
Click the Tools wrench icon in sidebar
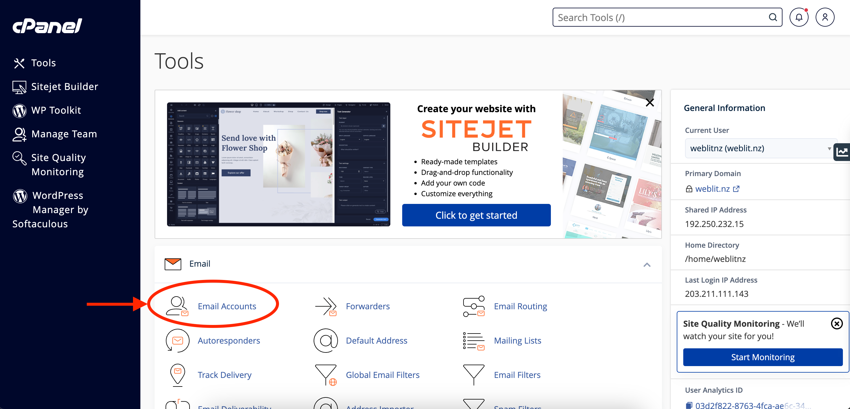19,63
